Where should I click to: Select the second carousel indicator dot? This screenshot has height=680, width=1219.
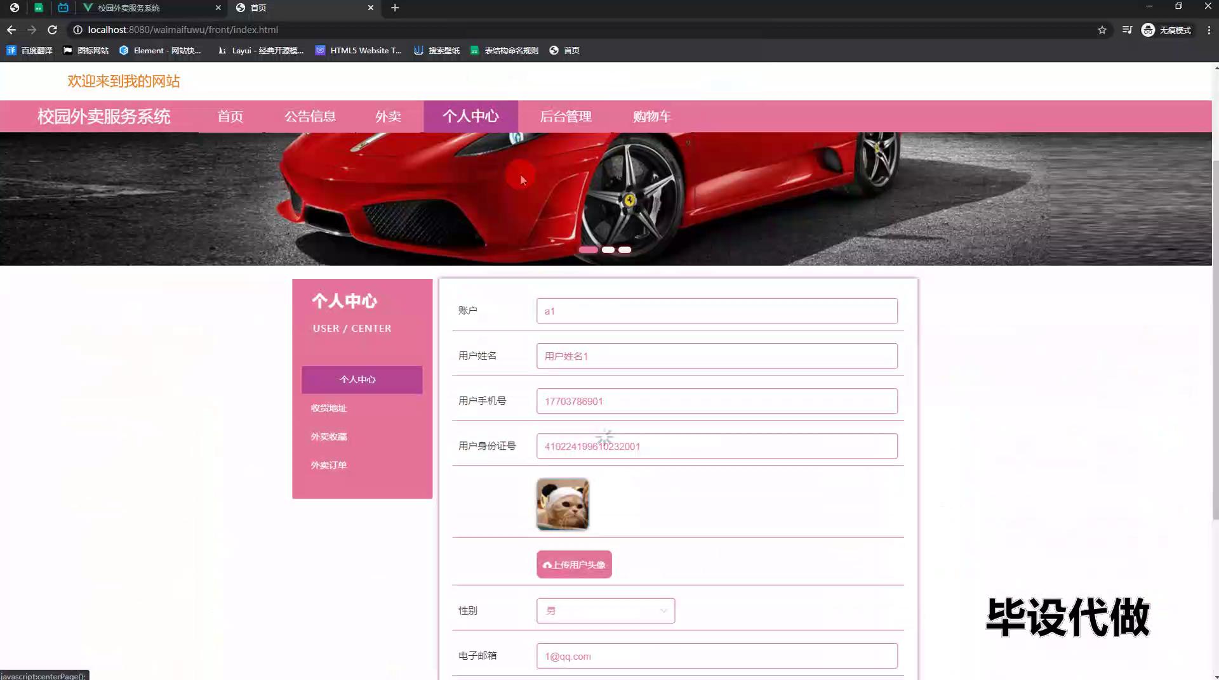(608, 250)
